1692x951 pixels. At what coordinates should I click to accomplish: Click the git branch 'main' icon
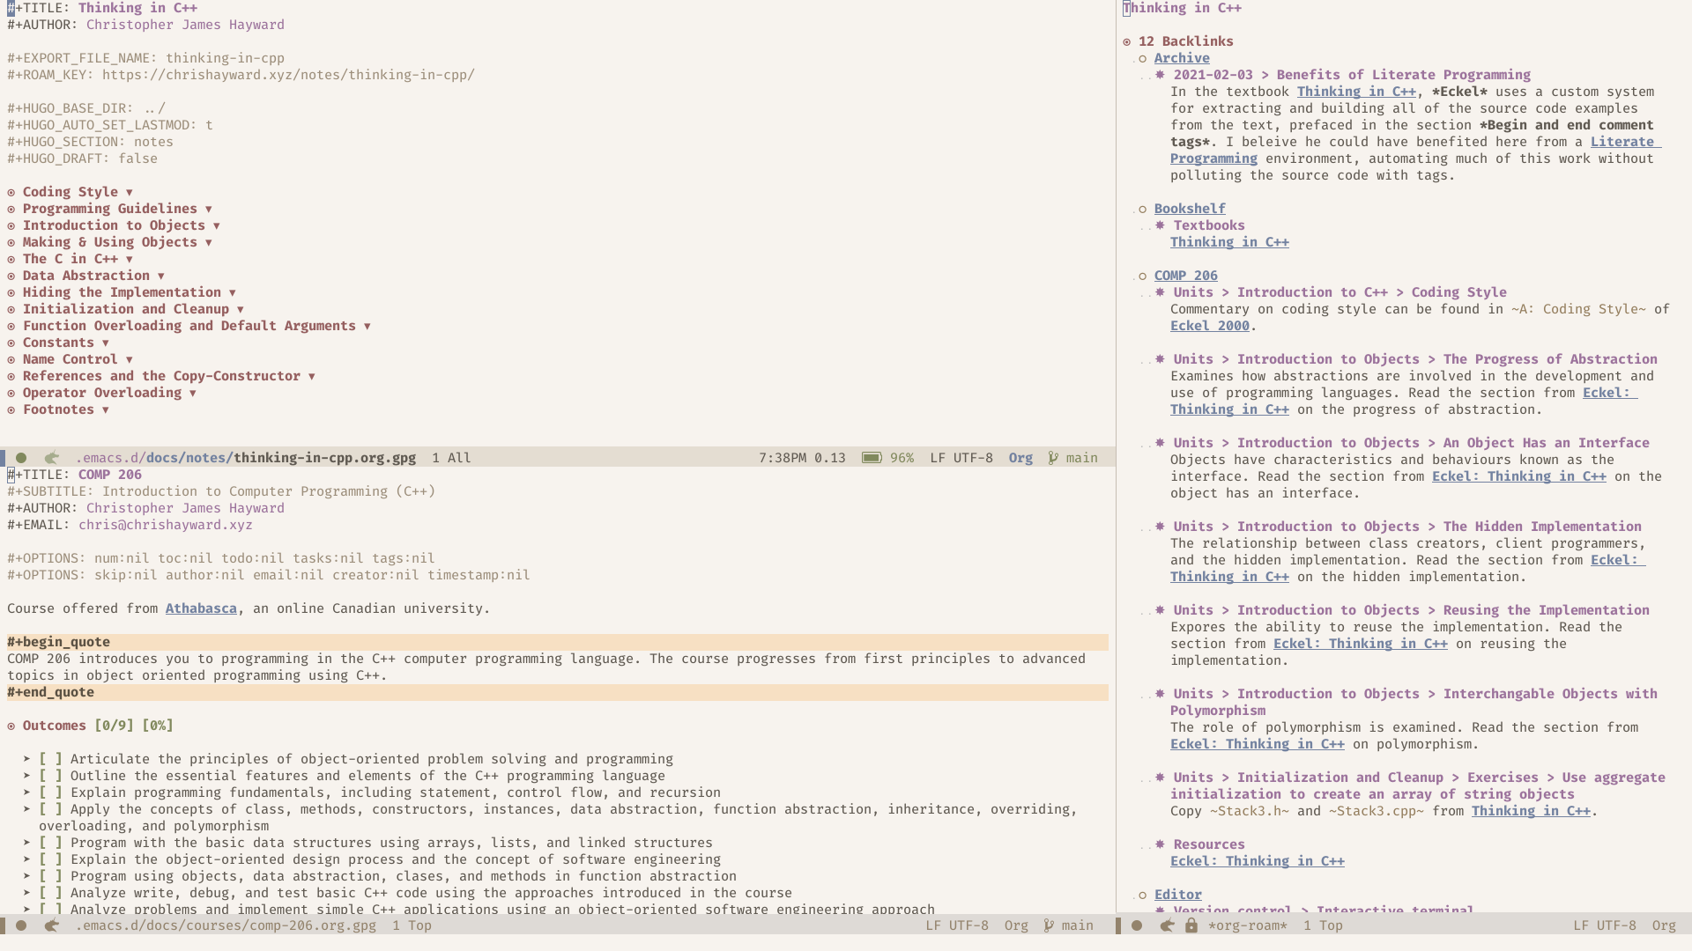tap(1053, 456)
